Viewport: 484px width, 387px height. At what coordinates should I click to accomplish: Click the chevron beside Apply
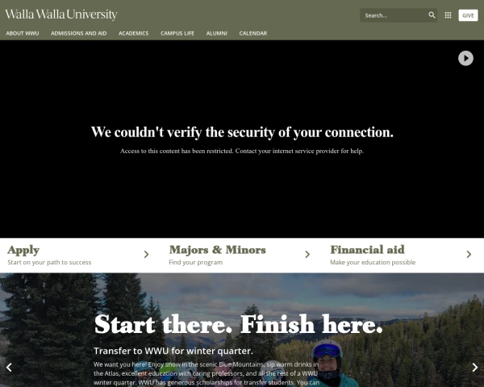146,254
